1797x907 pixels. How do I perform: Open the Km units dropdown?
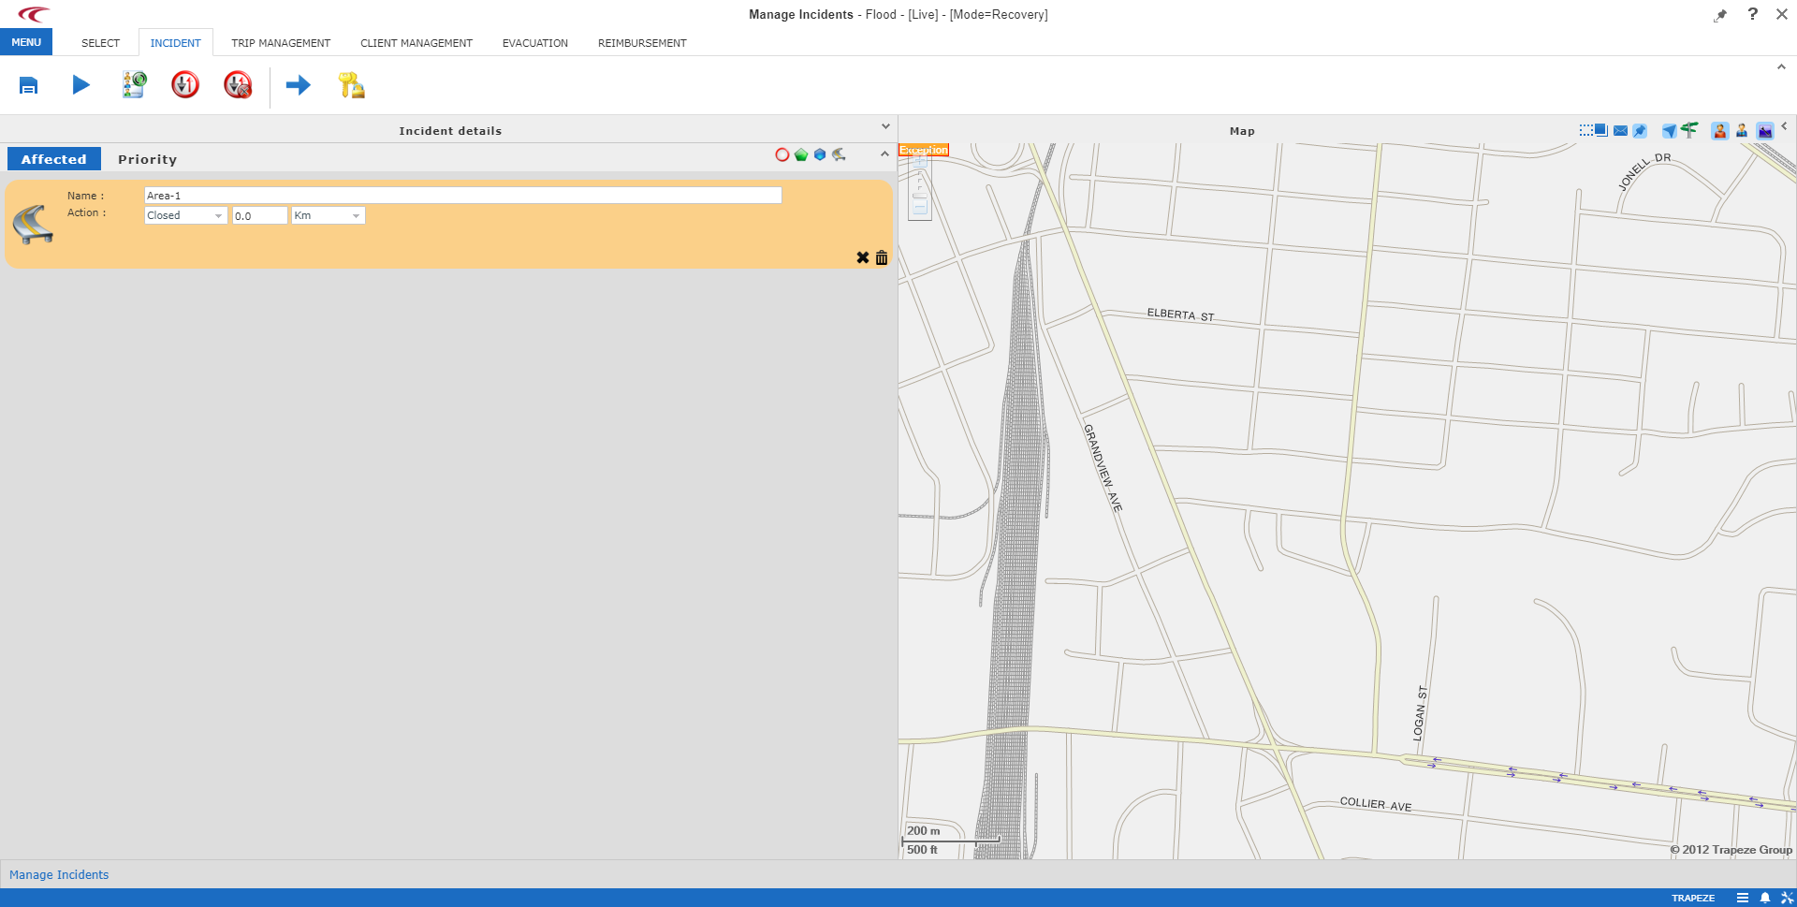click(328, 215)
